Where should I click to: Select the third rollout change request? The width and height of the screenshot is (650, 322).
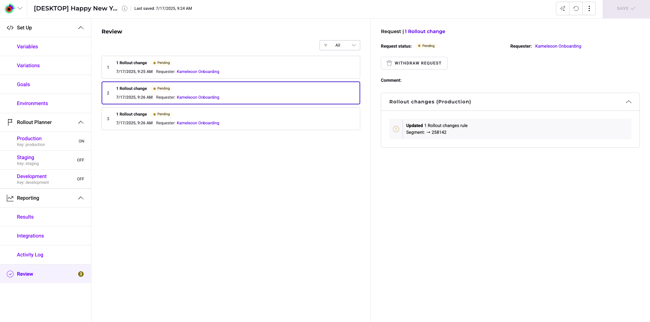[231, 119]
